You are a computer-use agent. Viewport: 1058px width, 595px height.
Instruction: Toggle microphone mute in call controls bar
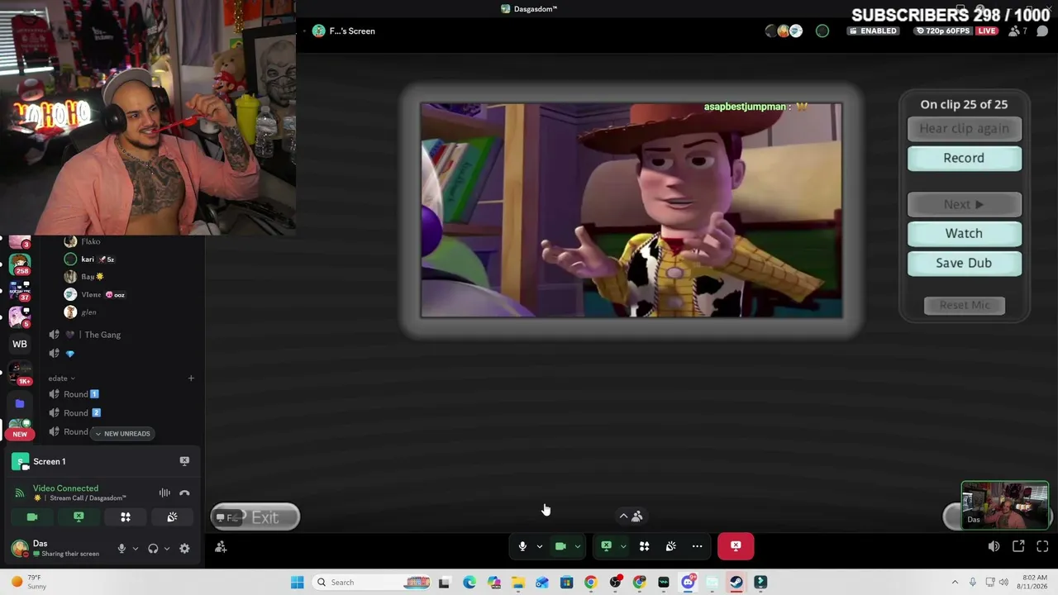(522, 546)
